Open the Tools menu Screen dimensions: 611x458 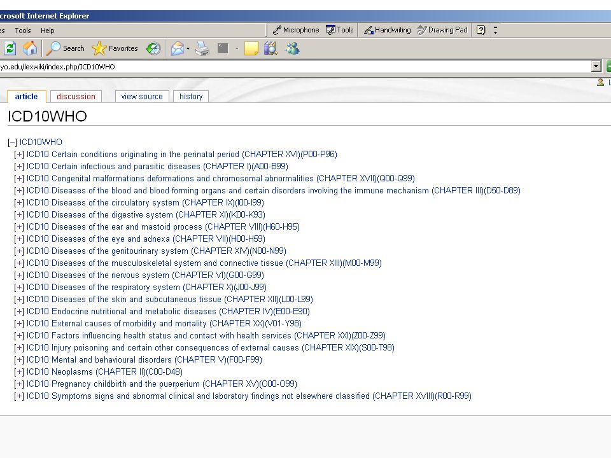[x=23, y=31]
